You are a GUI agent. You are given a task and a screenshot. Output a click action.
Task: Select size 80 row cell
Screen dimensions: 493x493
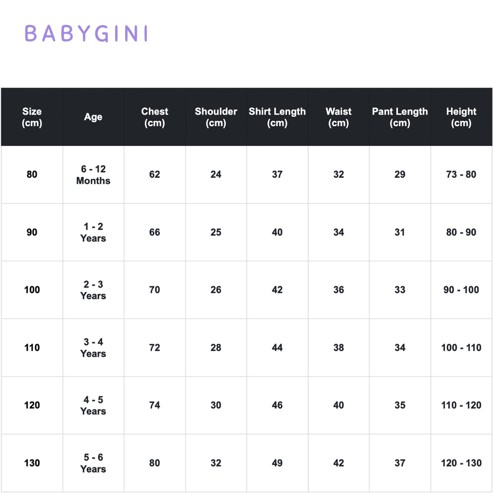point(32,174)
